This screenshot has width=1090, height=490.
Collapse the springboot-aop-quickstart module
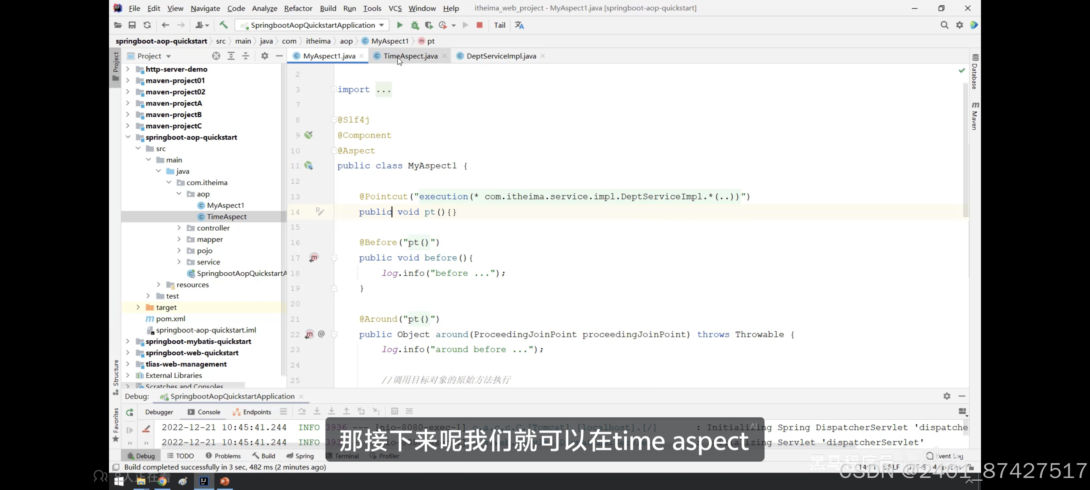(x=128, y=137)
